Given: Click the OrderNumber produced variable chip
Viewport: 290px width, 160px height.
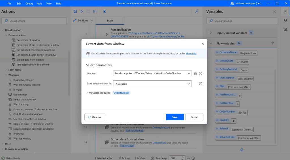Looking at the screenshot, I should [x=121, y=93].
